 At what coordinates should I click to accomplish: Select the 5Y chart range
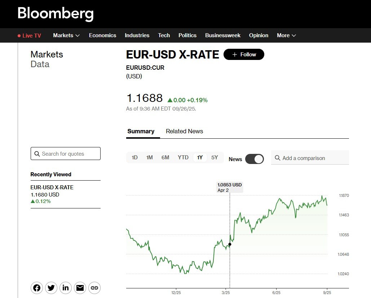pos(215,157)
